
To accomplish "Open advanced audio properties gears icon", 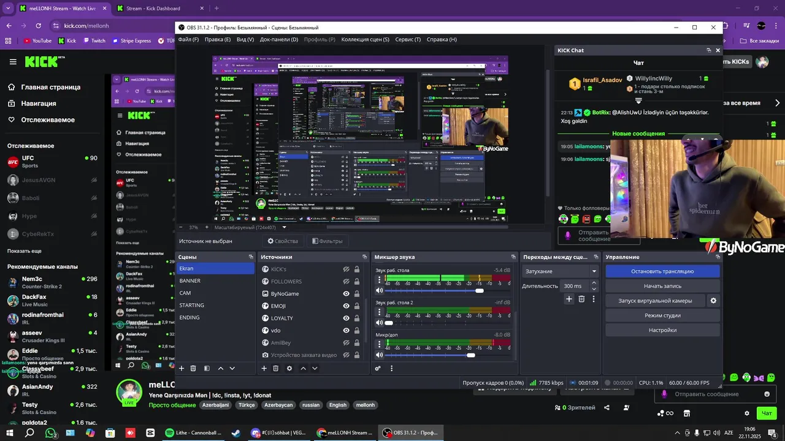I will [x=378, y=368].
